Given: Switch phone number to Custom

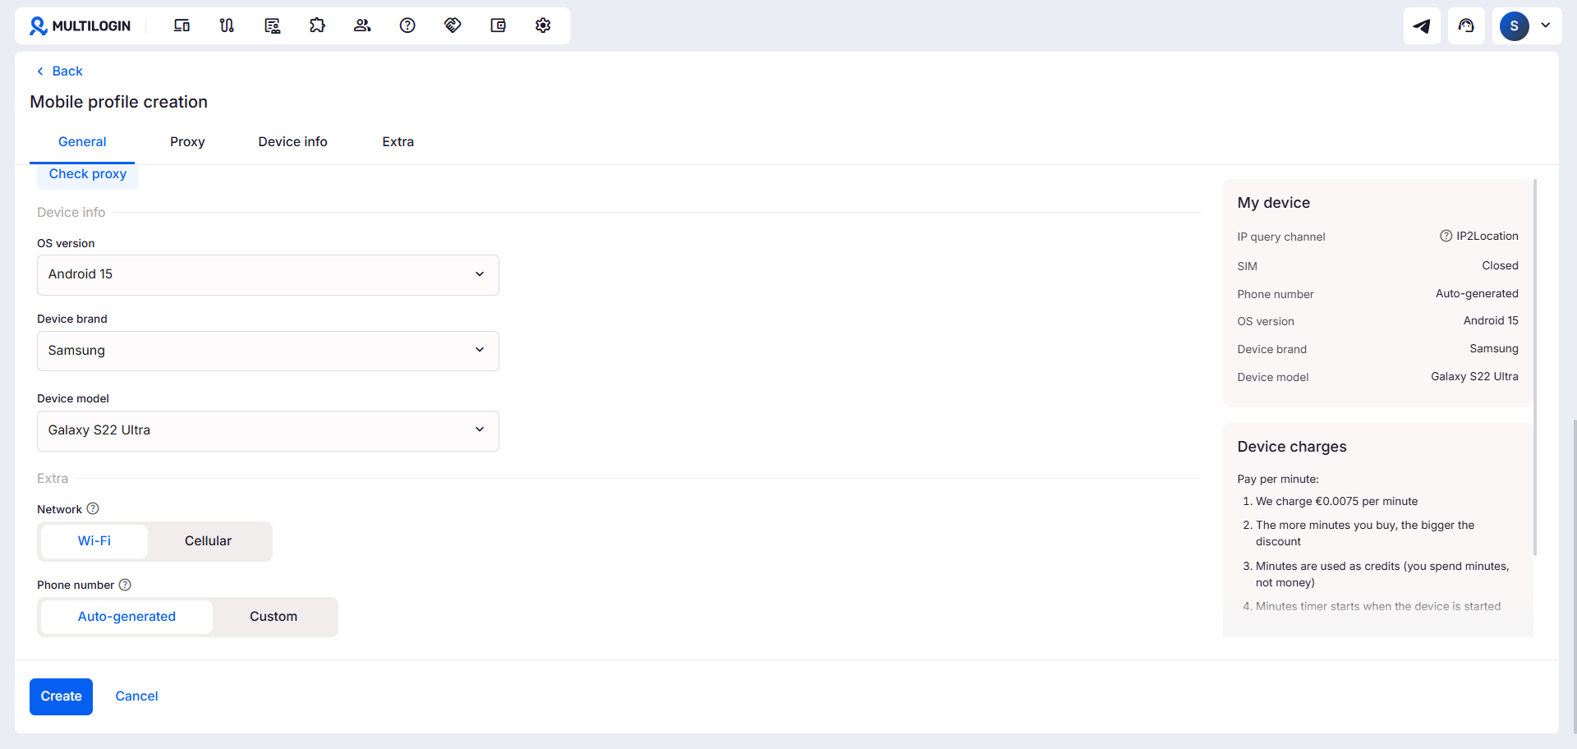Looking at the screenshot, I should (274, 617).
